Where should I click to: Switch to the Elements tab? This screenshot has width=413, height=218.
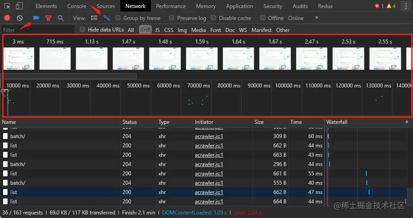tap(46, 6)
